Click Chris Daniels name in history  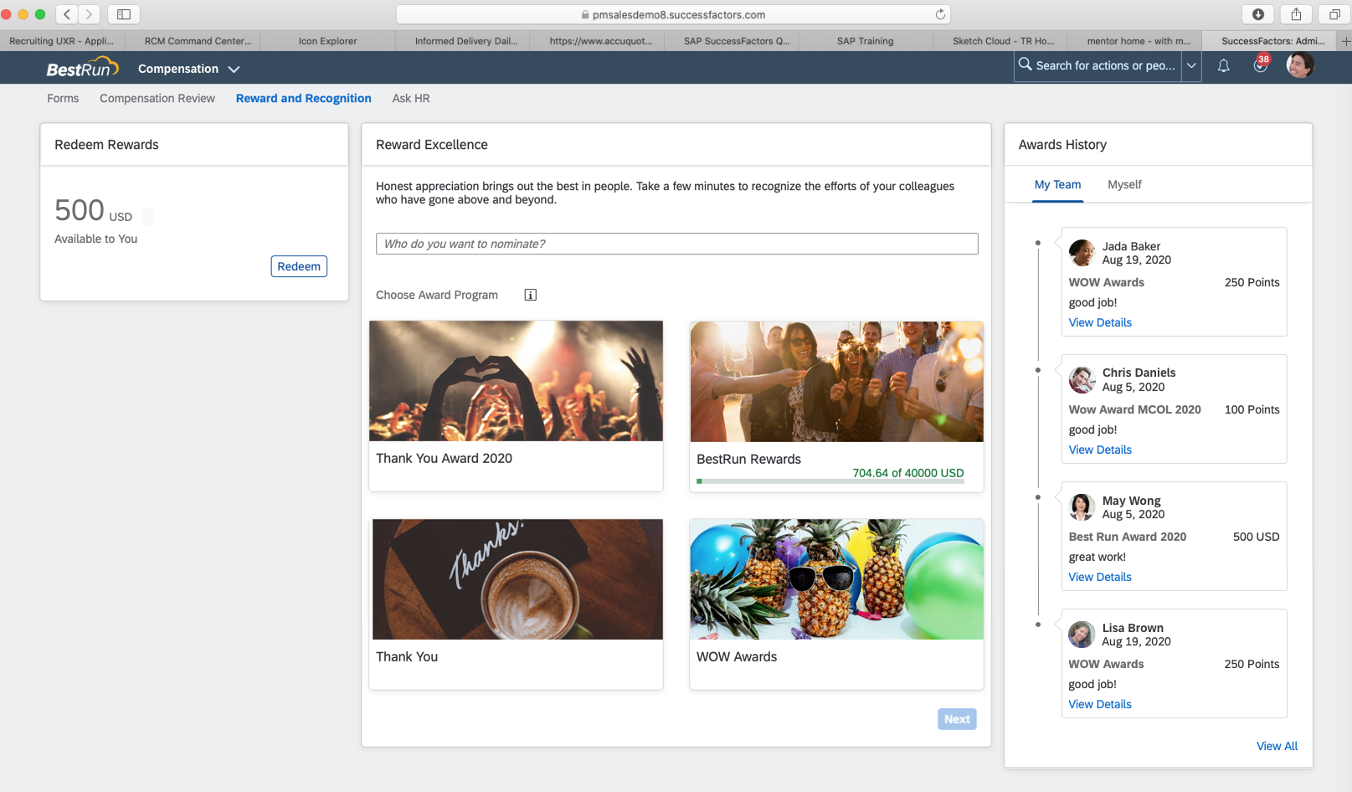pos(1139,373)
